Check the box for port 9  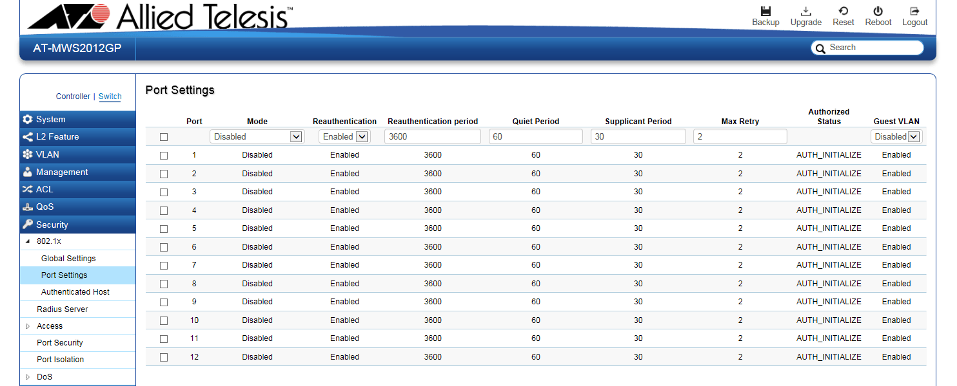point(164,302)
